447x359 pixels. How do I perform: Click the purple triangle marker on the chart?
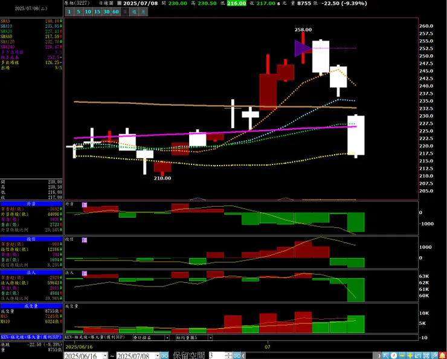point(303,48)
